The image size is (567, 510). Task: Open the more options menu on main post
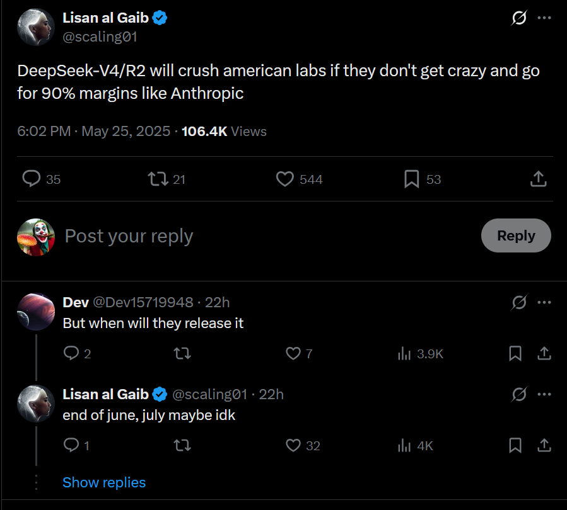(544, 18)
